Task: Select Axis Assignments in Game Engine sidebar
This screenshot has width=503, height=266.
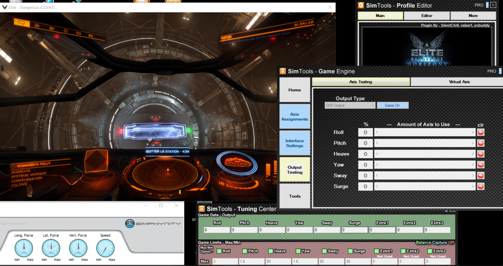Action: pyautogui.click(x=295, y=117)
